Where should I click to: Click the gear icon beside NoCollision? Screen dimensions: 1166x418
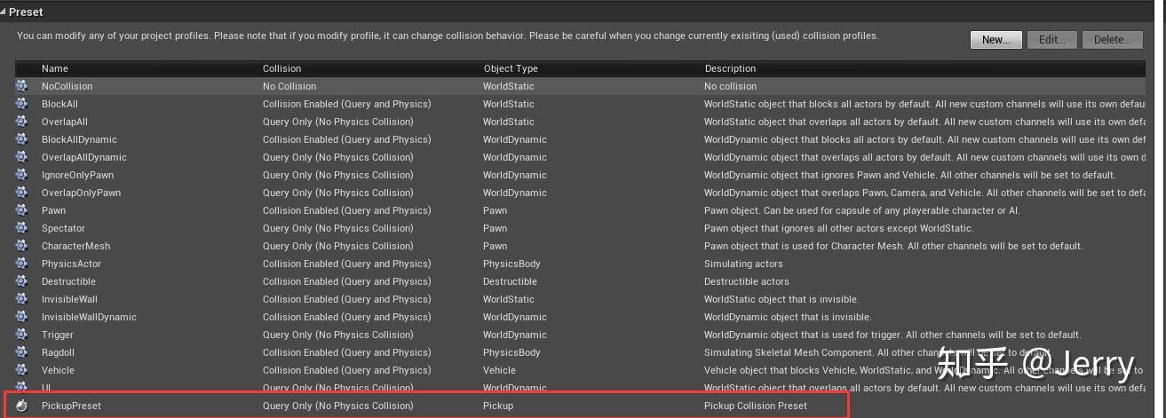(21, 86)
